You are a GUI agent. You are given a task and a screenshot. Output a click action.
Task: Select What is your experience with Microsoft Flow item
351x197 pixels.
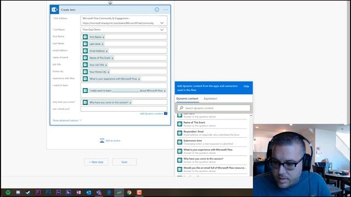click(x=212, y=151)
